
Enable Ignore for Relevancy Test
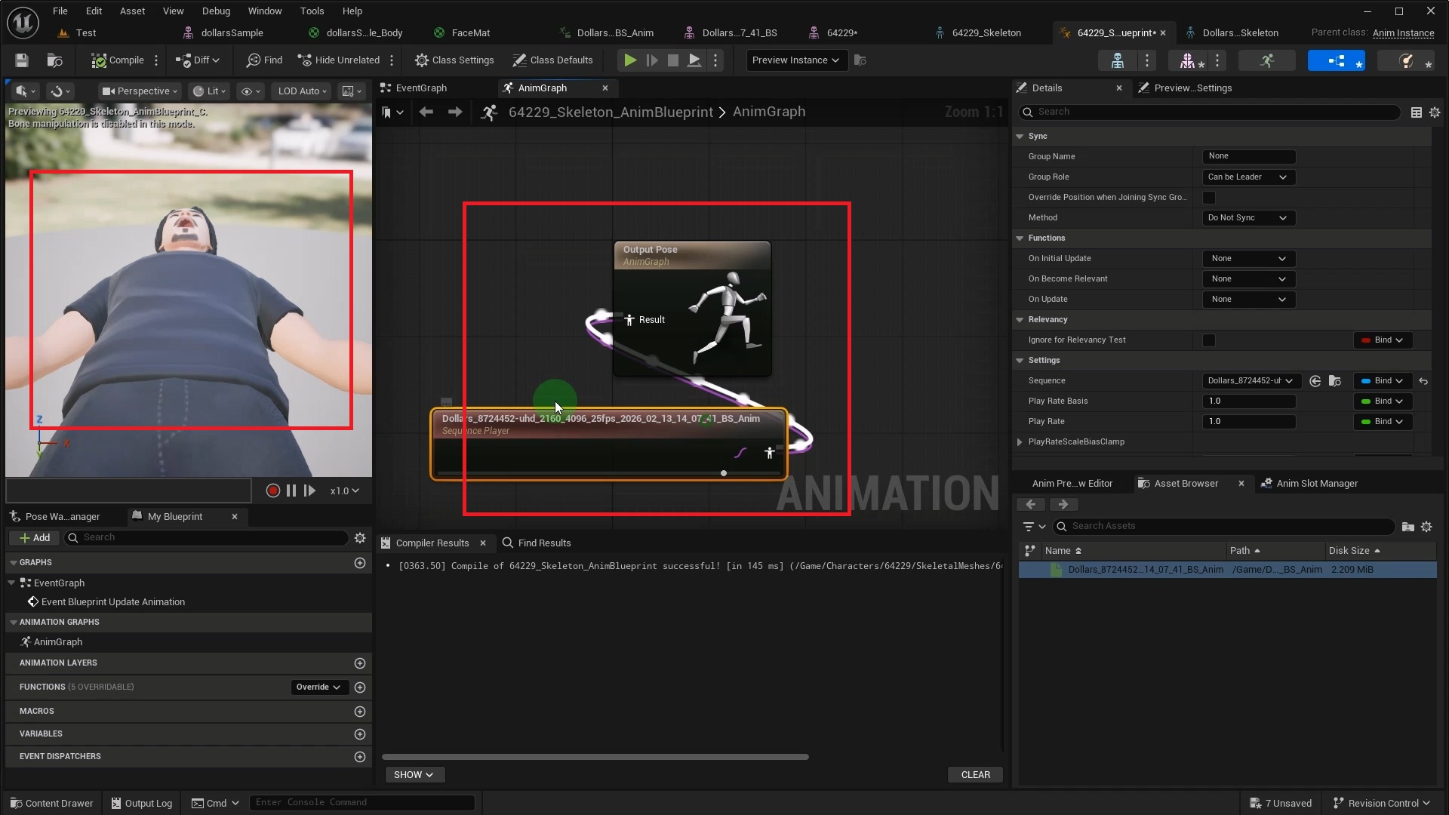(1209, 340)
